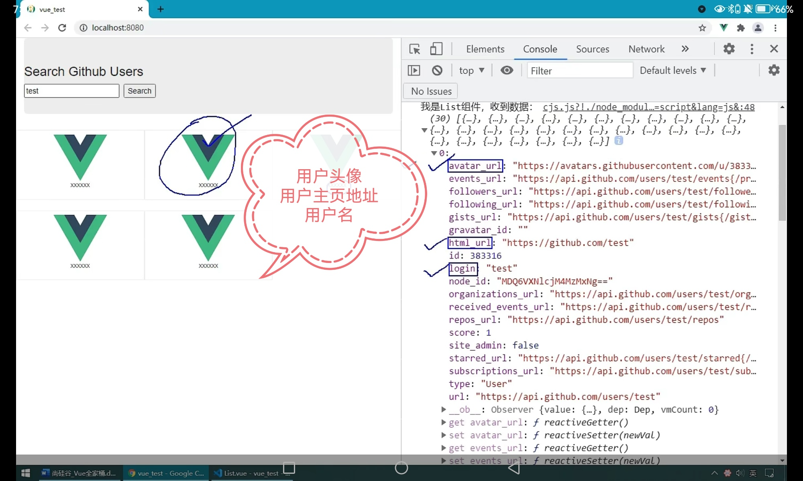Open the browser extensions puzzle icon
The height and width of the screenshot is (481, 803).
coord(741,28)
